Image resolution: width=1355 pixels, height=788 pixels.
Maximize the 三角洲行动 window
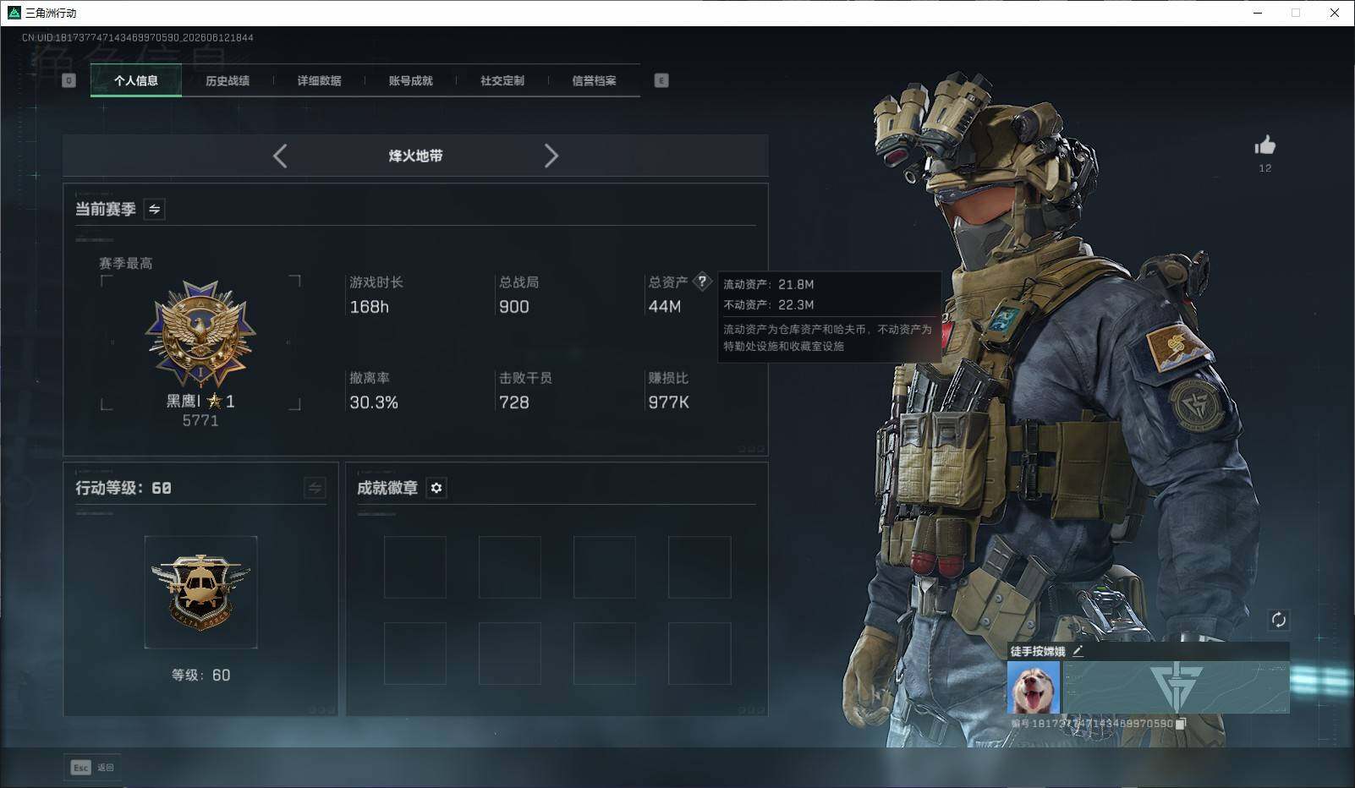click(1296, 13)
